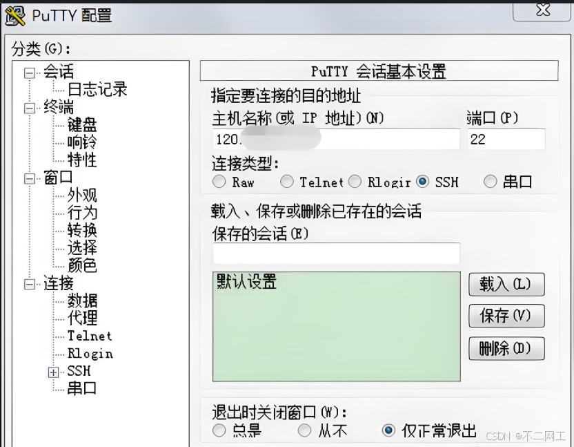Open the 行为 settings category

[82, 212]
